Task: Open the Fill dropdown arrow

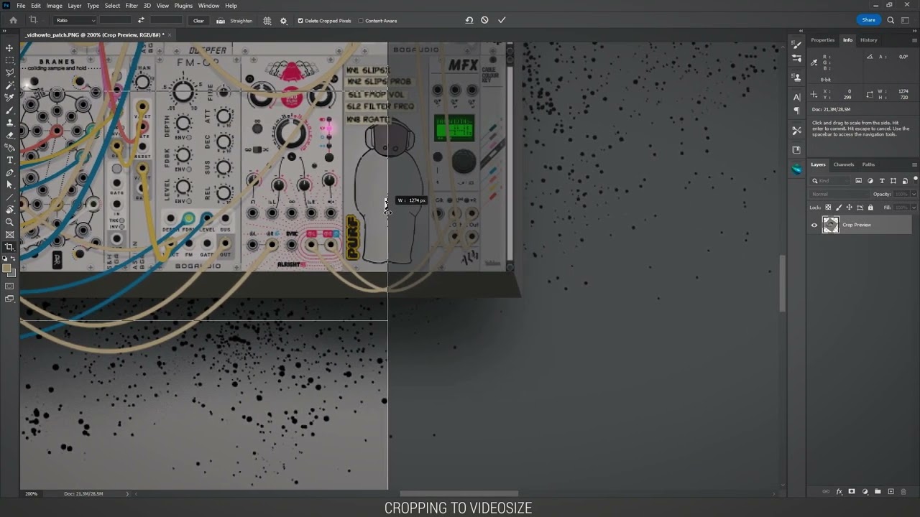Action: coord(914,208)
